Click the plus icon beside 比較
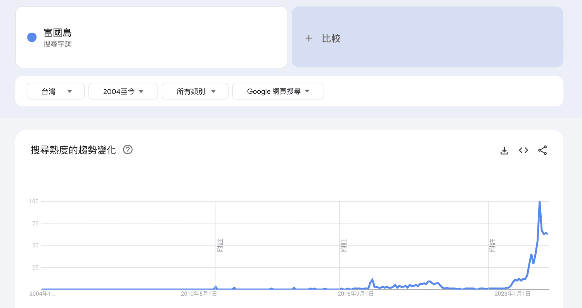The width and height of the screenshot is (582, 308). pos(309,38)
